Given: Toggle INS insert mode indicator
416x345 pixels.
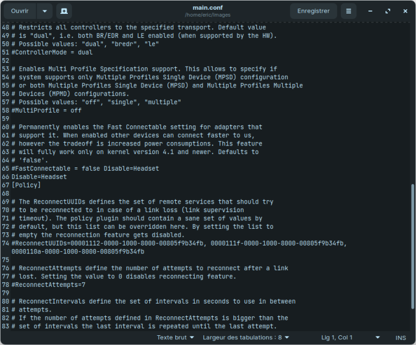Looking at the screenshot, I should 400,338.
